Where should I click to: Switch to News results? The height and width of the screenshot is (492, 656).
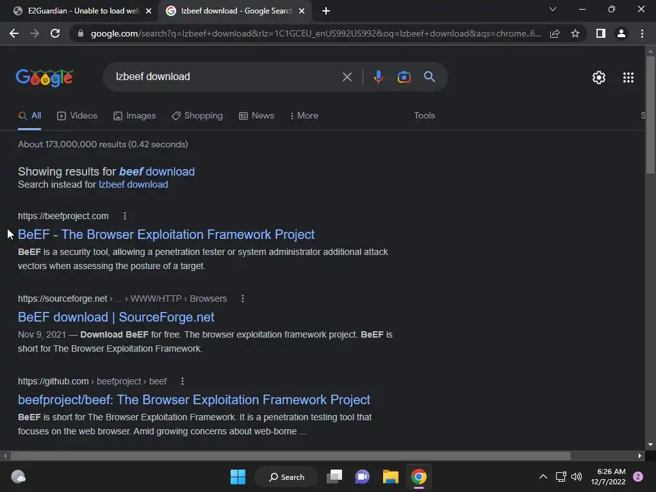(x=256, y=116)
